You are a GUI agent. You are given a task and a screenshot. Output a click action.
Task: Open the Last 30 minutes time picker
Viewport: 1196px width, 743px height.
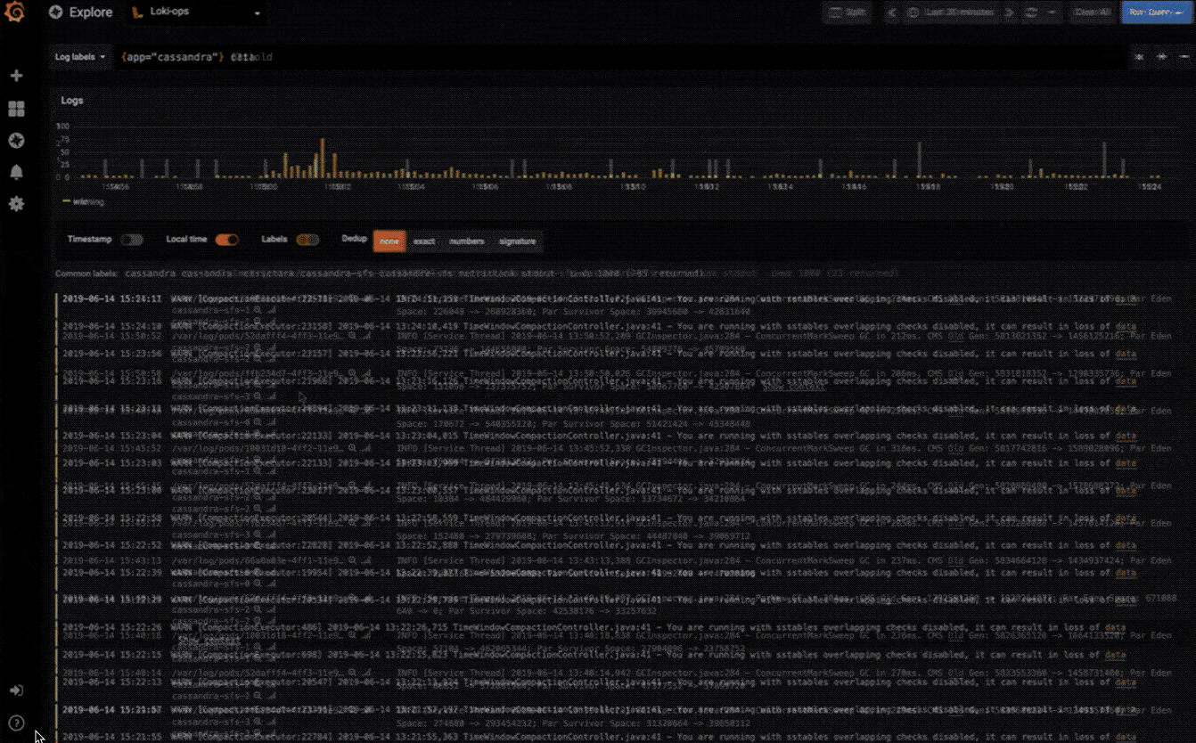pyautogui.click(x=951, y=12)
